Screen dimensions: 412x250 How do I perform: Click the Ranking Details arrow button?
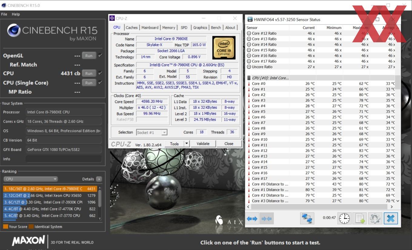[99, 179]
